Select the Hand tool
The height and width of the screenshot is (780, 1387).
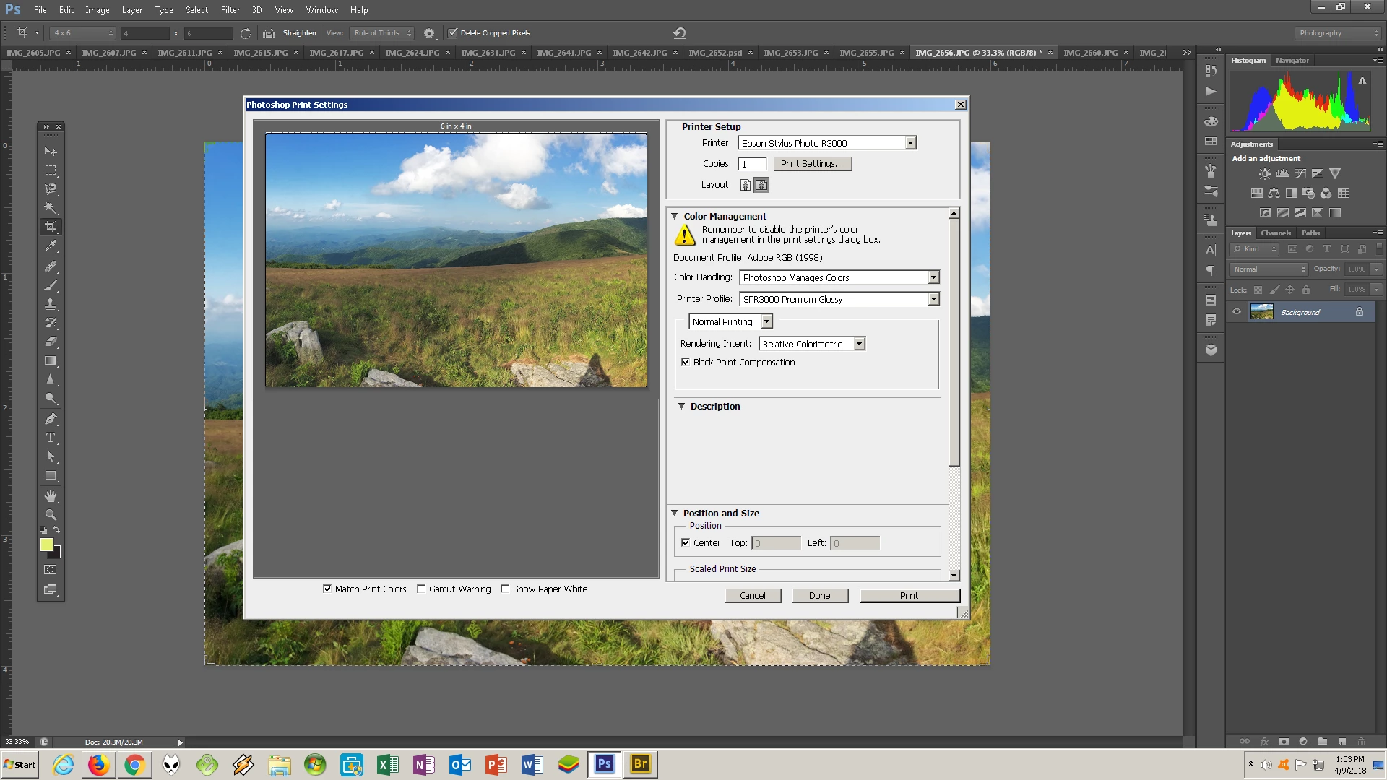pyautogui.click(x=51, y=496)
